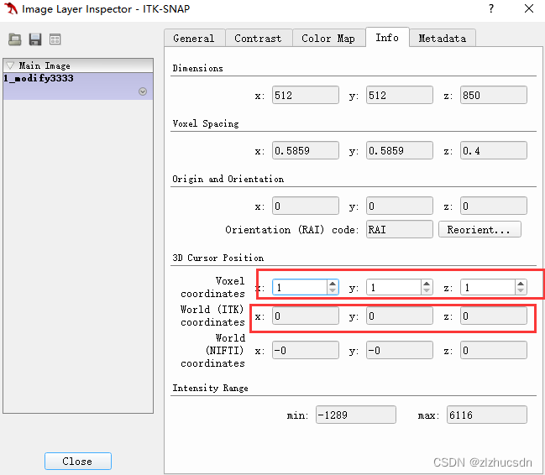This screenshot has height=475, width=545.
Task: Click the World NIFTI x field showing -0
Action: [306, 350]
